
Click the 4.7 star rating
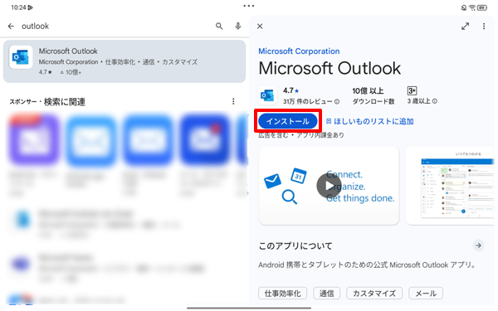point(291,90)
